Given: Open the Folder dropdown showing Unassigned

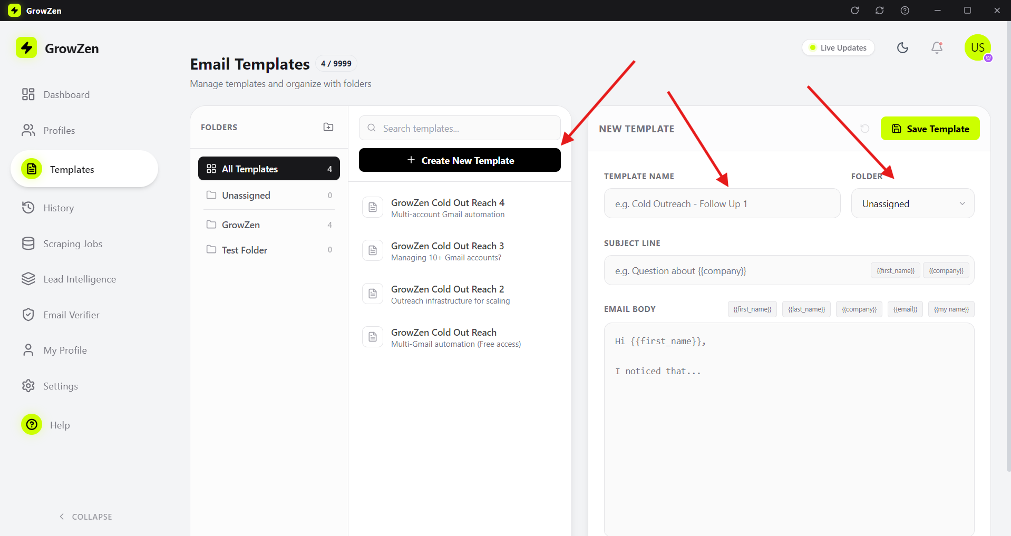Looking at the screenshot, I should tap(912, 203).
